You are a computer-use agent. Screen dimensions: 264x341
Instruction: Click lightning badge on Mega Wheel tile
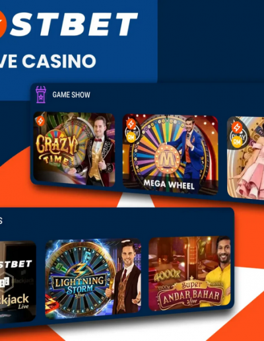131,124
